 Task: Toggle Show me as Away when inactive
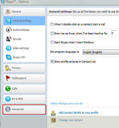(x=52, y=33)
